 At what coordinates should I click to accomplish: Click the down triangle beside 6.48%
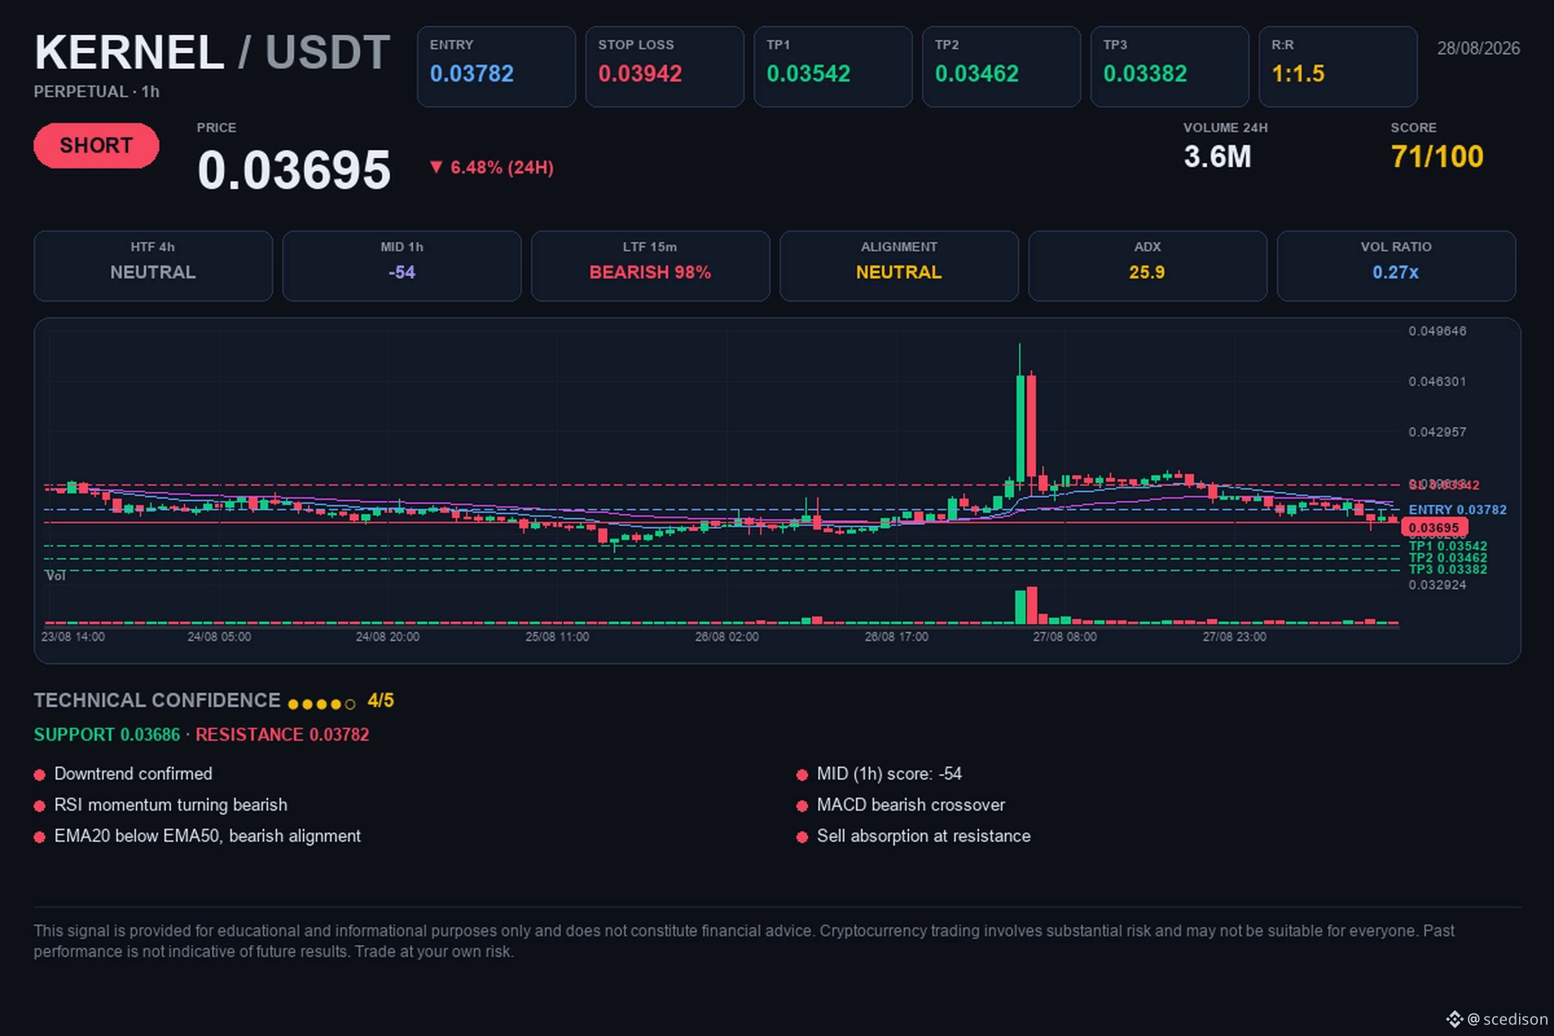click(x=436, y=166)
